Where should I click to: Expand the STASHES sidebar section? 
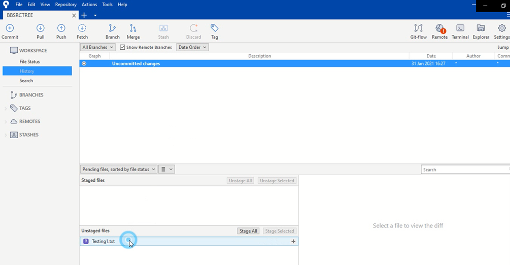[6, 135]
